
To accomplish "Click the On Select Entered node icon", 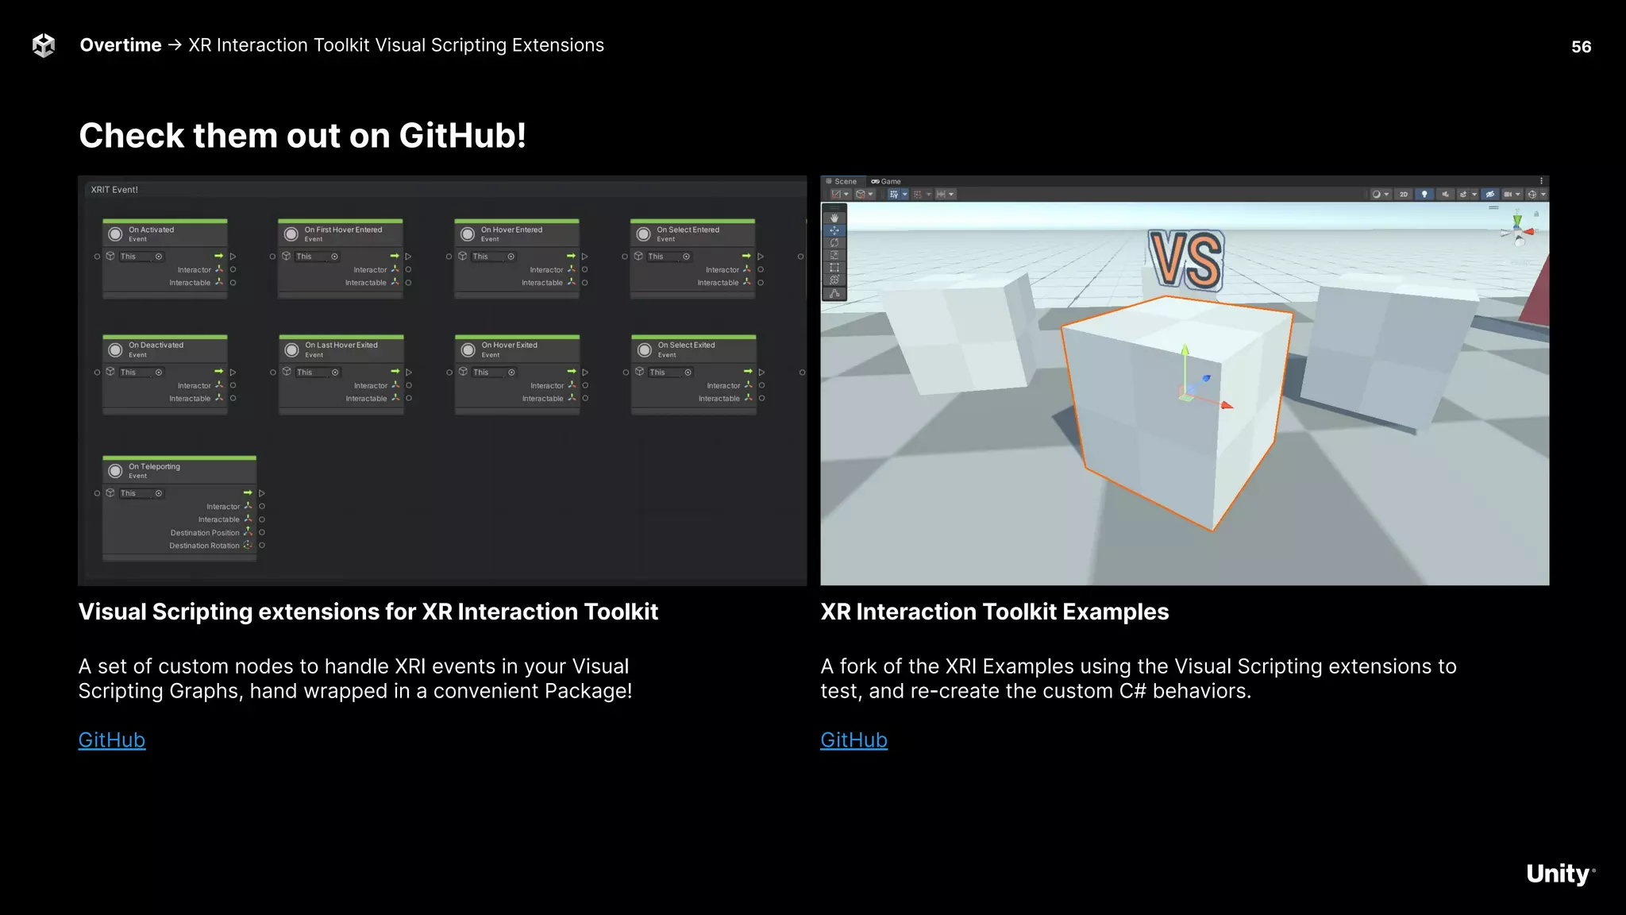I will coord(643,234).
